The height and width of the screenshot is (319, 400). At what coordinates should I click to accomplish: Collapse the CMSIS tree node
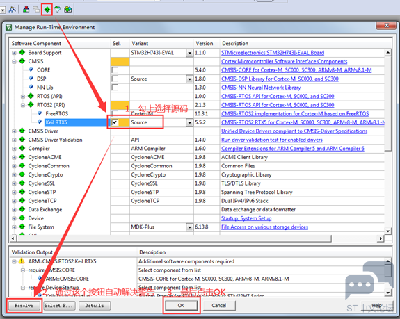coord(14,61)
